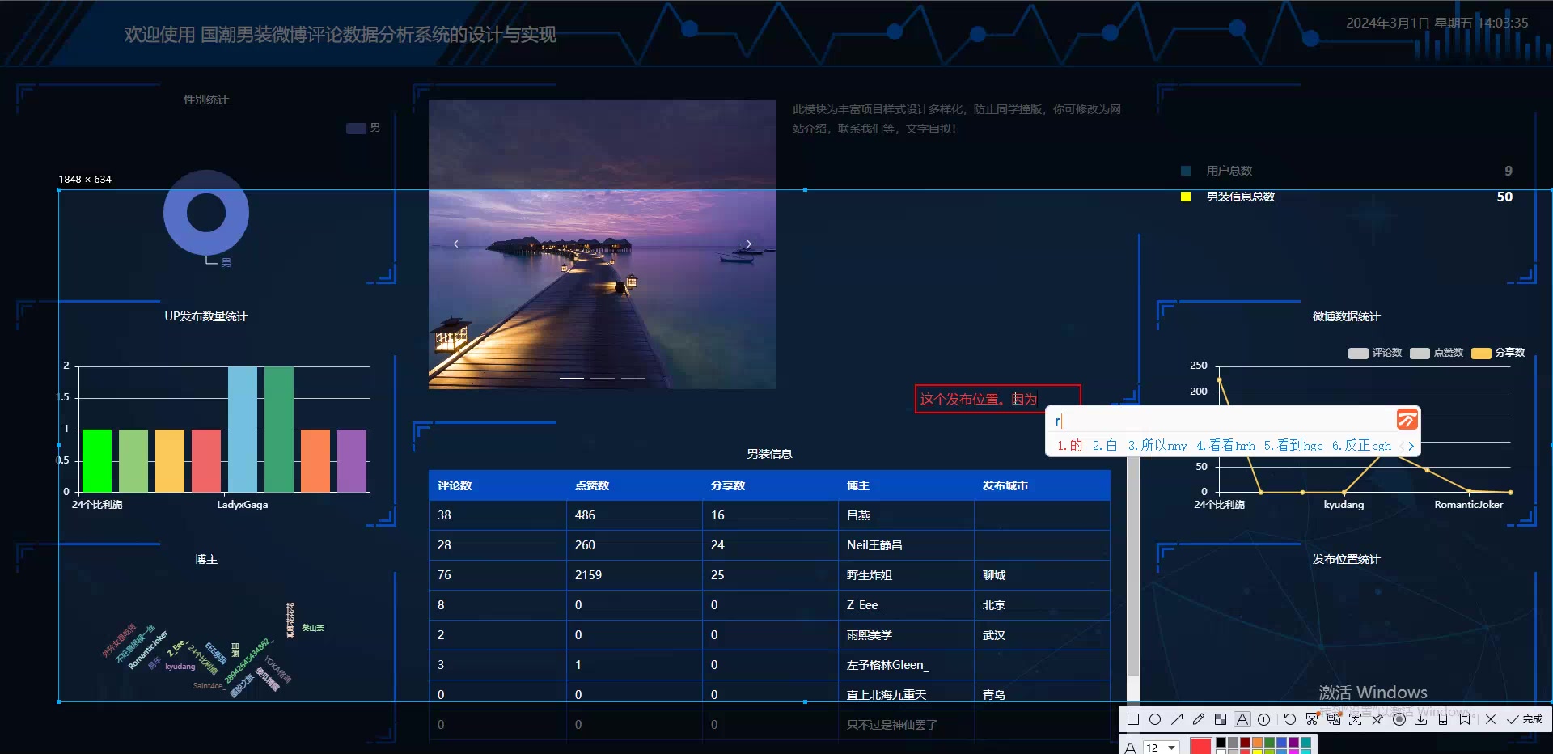The width and height of the screenshot is (1553, 754).
Task: Open the font size 12 dropdown
Action: [1161, 748]
